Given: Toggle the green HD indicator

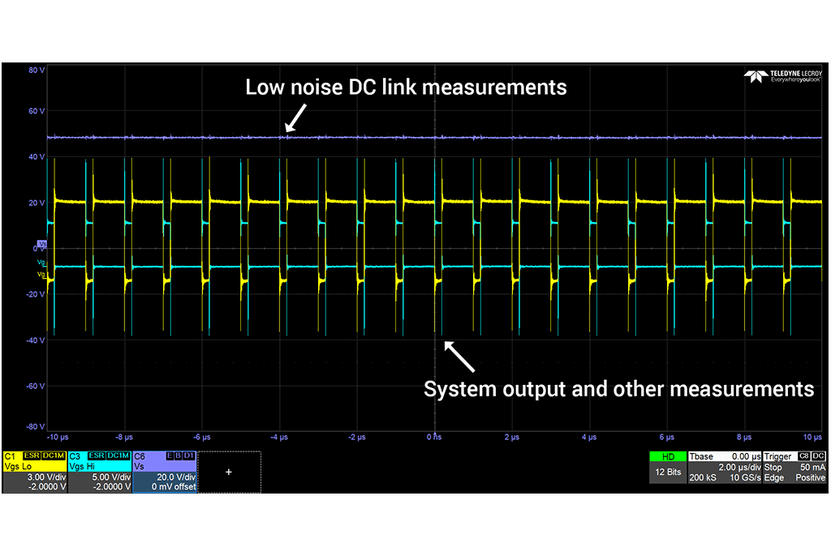Looking at the screenshot, I should coord(668,457).
